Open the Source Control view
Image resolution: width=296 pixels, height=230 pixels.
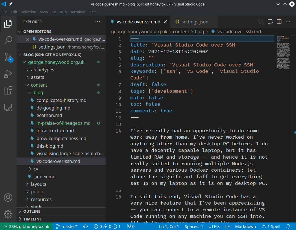(8, 57)
